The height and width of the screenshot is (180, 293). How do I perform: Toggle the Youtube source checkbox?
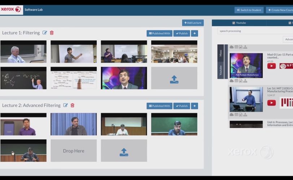[x=234, y=23]
